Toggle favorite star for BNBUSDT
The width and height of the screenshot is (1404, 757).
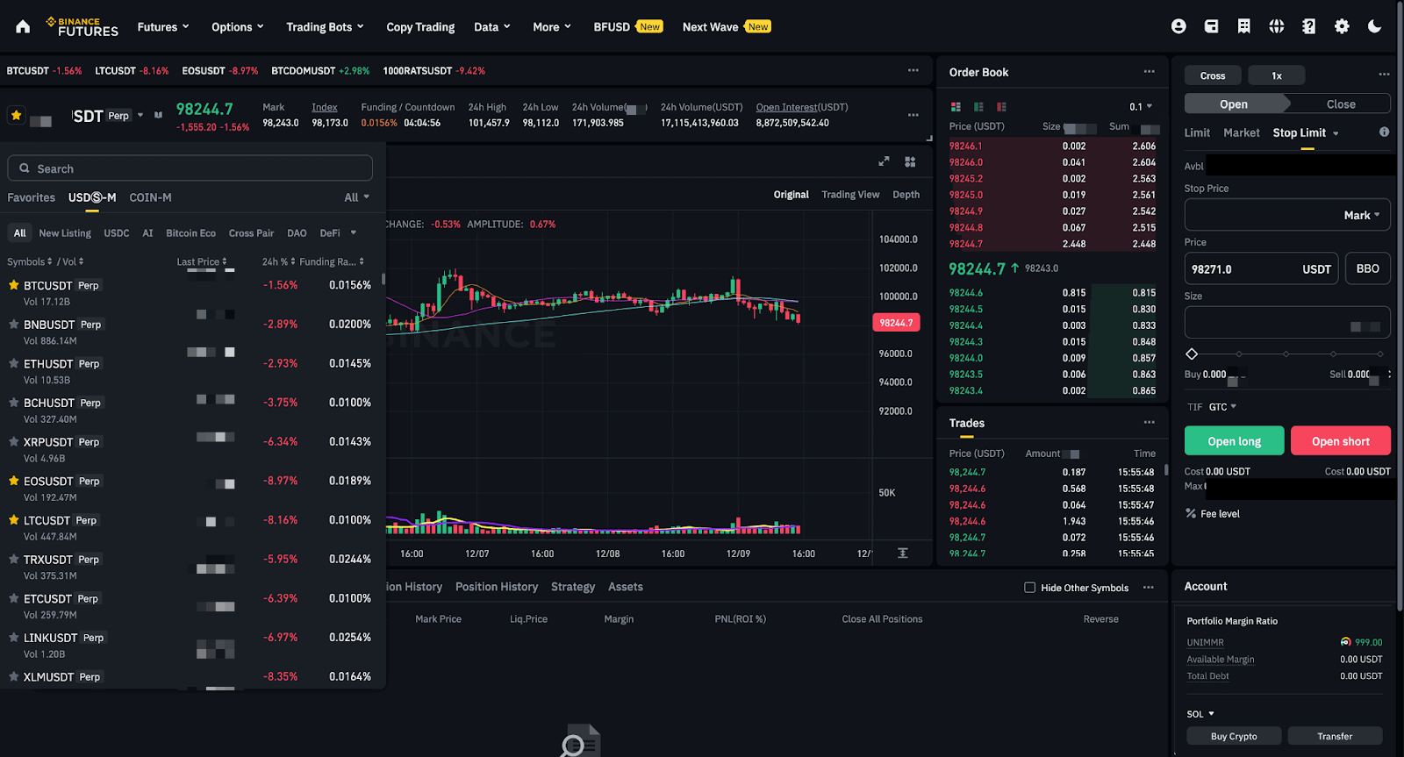coord(14,324)
